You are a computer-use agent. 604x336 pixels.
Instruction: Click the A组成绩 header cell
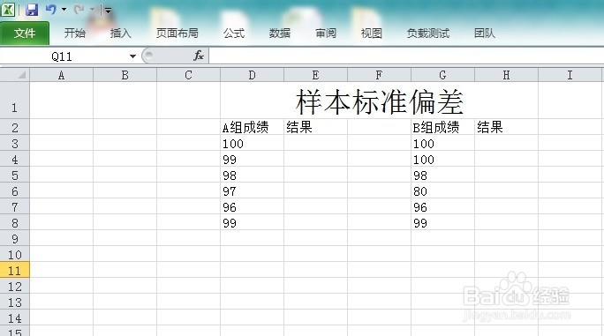[252, 127]
